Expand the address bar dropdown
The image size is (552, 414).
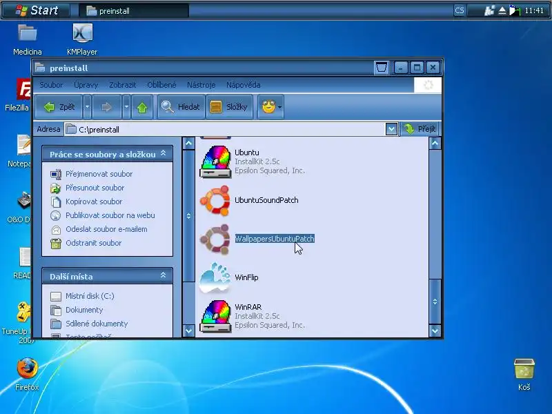click(391, 129)
